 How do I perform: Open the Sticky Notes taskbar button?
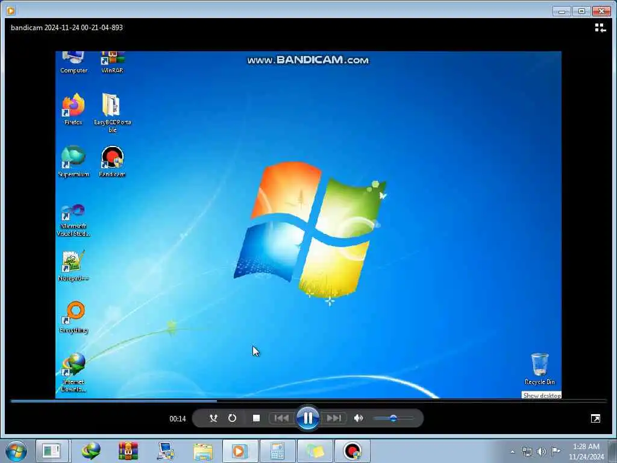coord(315,451)
